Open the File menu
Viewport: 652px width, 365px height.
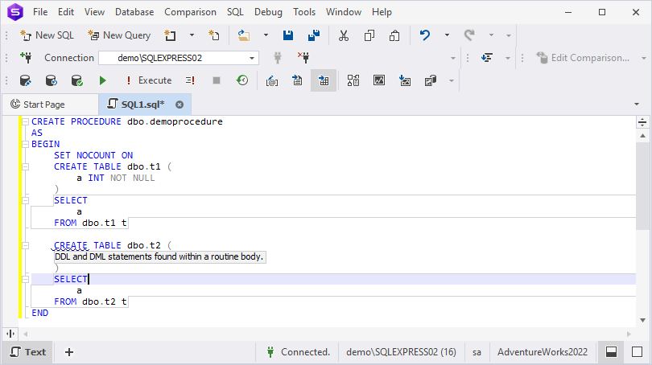(40, 12)
